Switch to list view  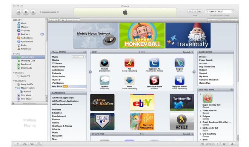click(x=190, y=11)
